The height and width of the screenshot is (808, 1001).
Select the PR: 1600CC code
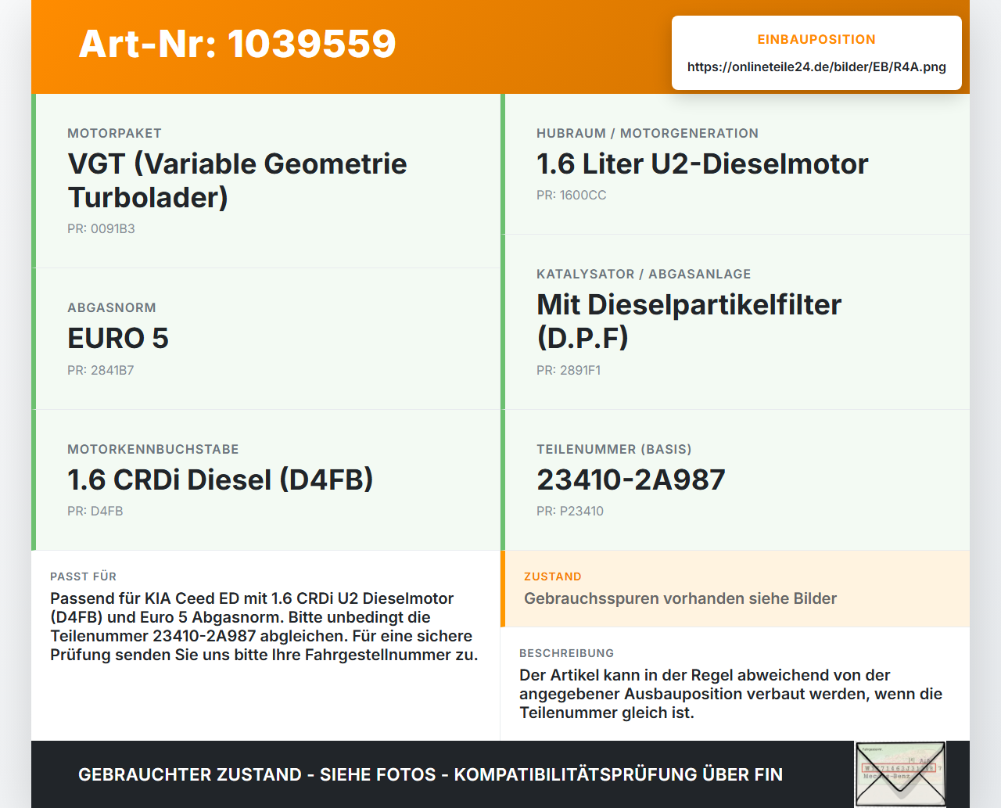[571, 196]
